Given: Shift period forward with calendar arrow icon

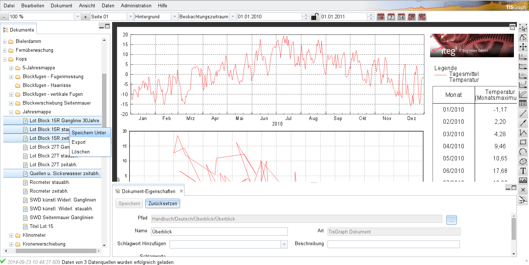Looking at the screenshot, I should pyautogui.click(x=422, y=17).
